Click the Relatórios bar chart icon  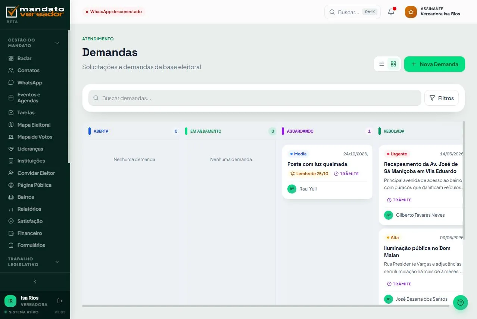(x=11, y=209)
